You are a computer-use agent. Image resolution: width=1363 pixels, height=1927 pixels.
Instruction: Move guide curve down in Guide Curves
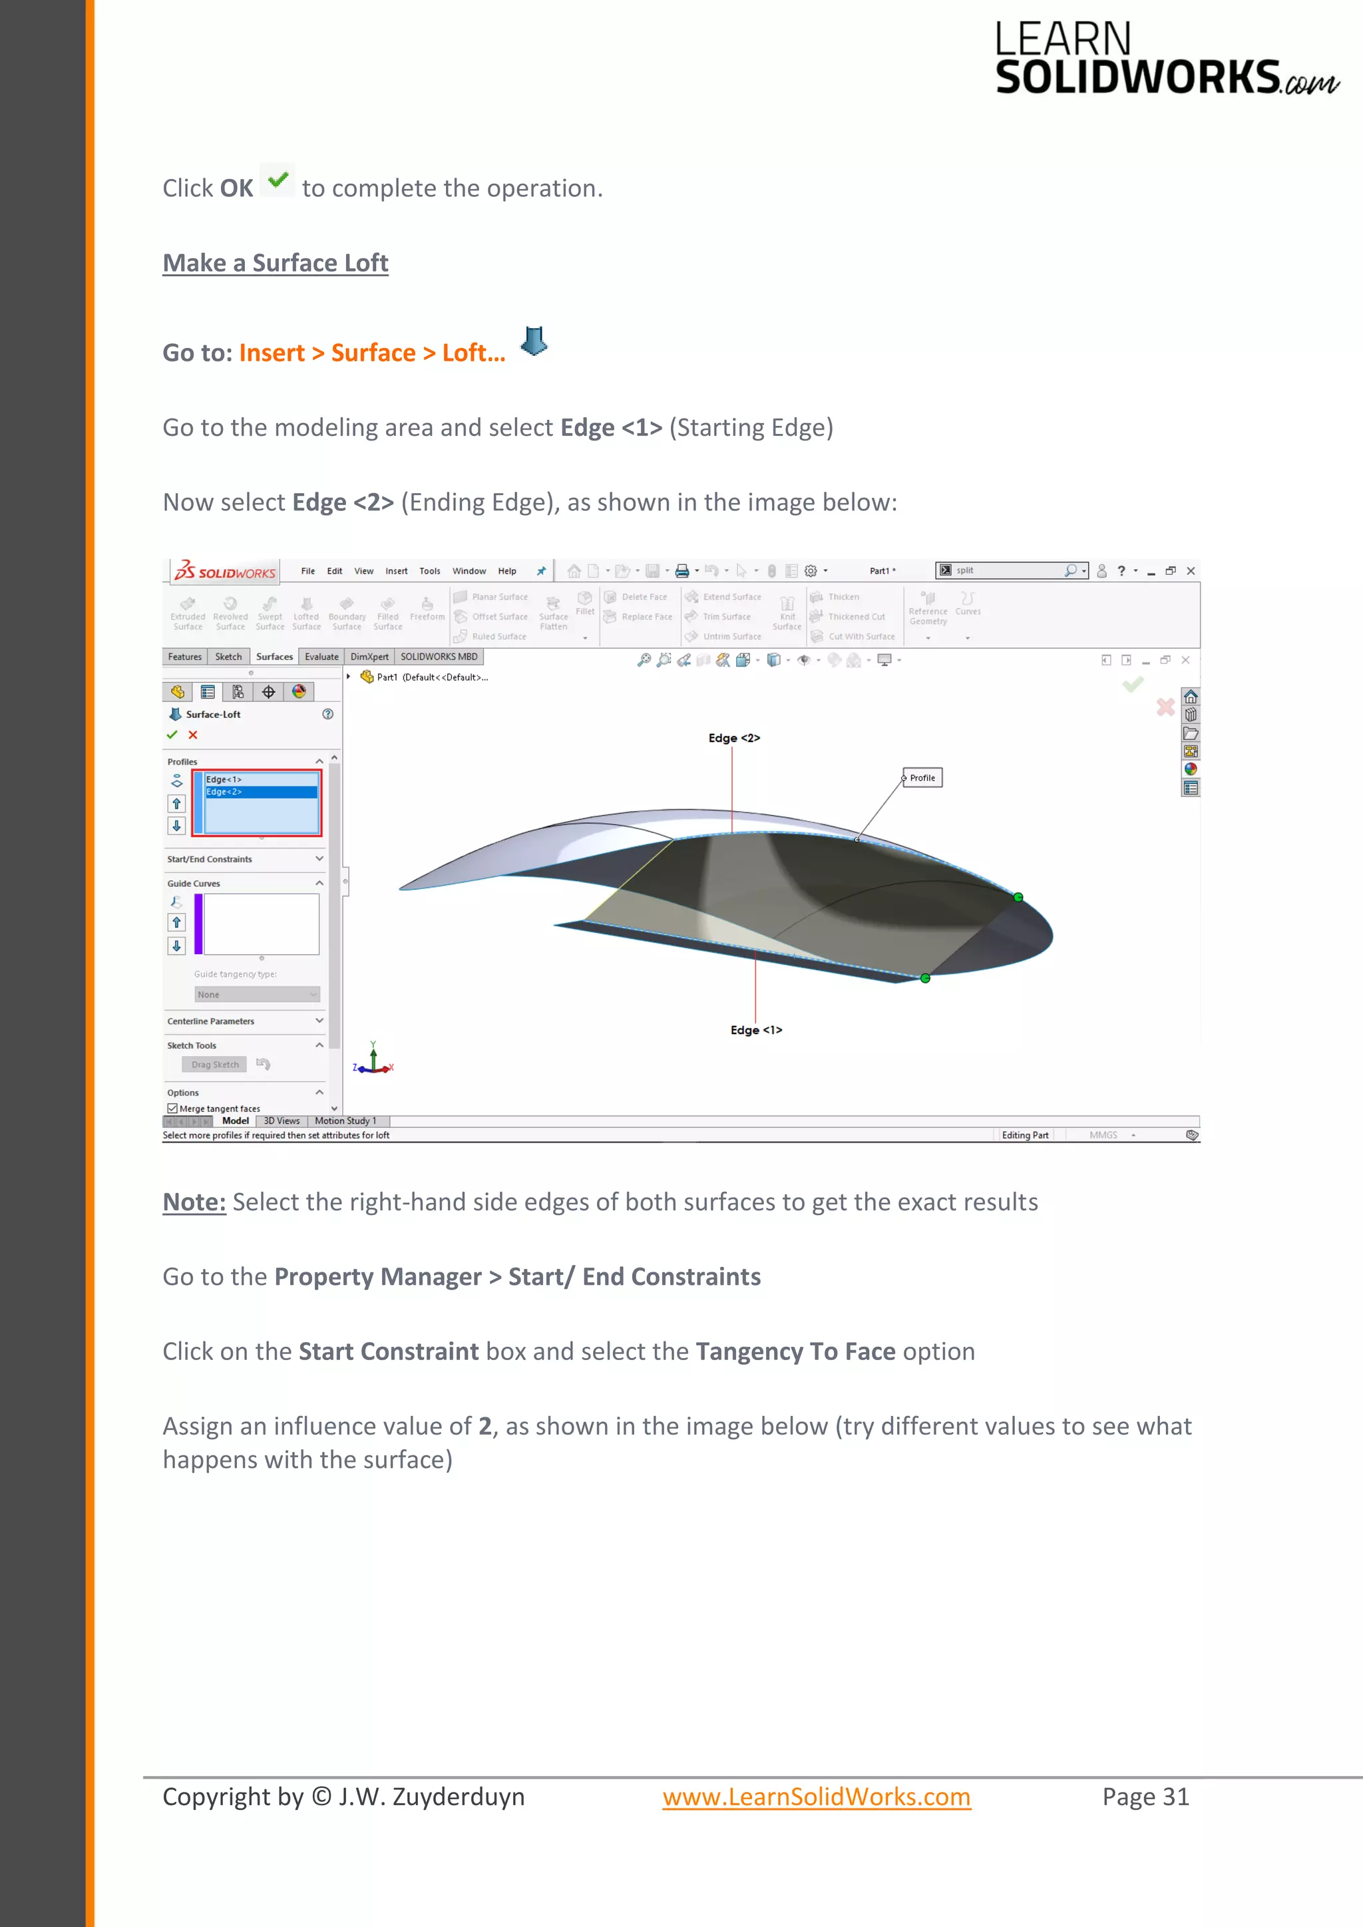[x=176, y=946]
